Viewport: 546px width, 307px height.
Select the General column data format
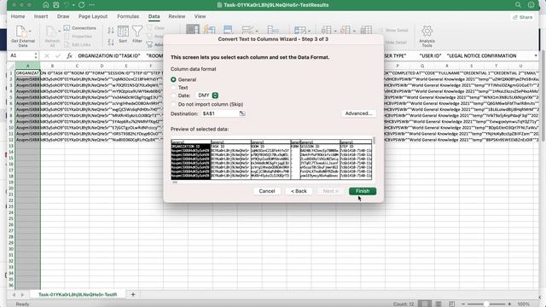173,79
